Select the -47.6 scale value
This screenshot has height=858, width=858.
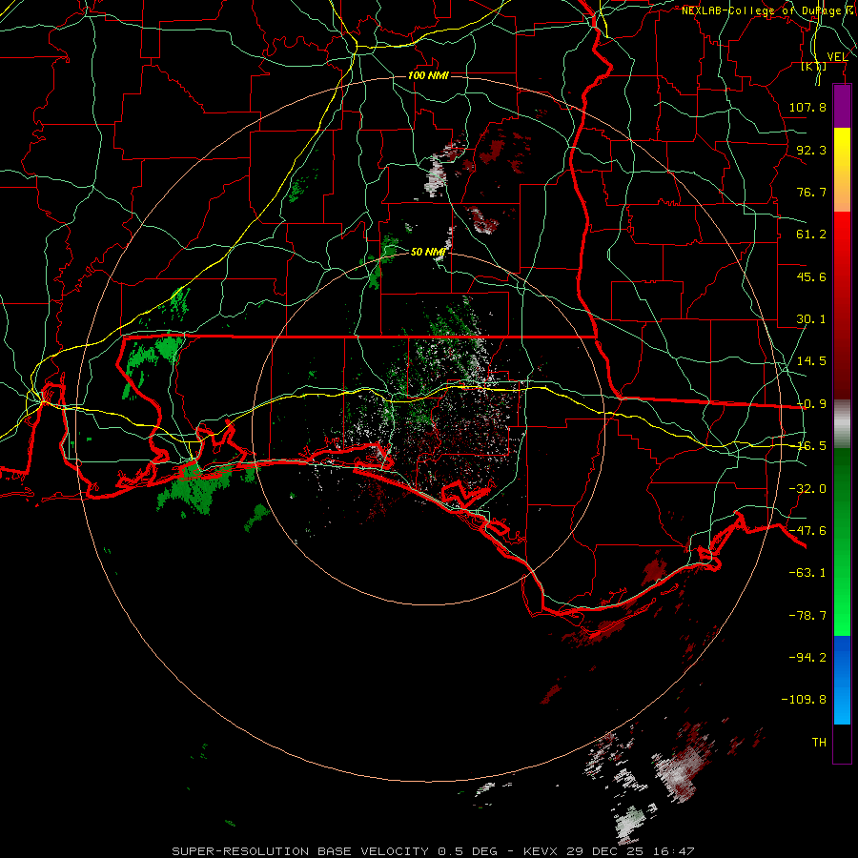tap(807, 531)
